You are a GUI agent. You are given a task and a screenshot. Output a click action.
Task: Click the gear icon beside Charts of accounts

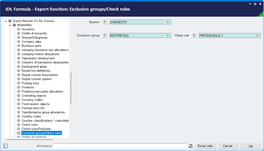[x=19, y=33]
